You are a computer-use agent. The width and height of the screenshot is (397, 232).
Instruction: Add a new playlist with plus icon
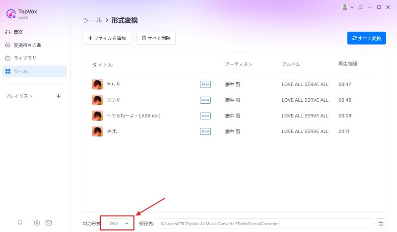(x=59, y=96)
